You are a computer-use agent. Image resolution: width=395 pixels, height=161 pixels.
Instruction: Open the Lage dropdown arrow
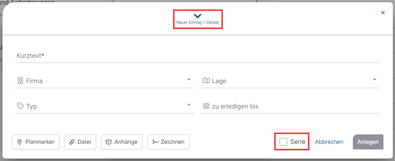coord(375,80)
